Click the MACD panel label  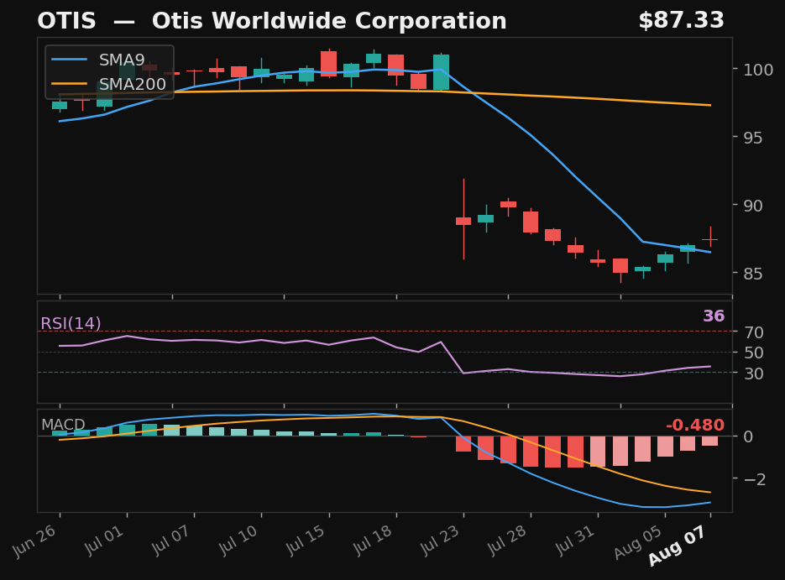pos(63,425)
